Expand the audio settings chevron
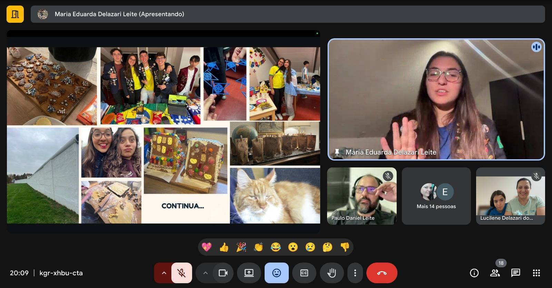Viewport: 552px width, 288px height. point(164,273)
